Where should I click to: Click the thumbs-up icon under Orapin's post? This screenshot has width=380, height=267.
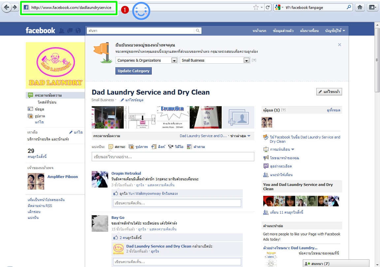point(115,193)
